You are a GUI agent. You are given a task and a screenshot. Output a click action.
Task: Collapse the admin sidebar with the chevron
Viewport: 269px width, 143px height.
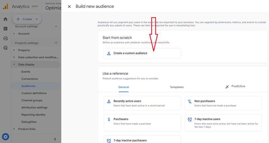(x=55, y=139)
